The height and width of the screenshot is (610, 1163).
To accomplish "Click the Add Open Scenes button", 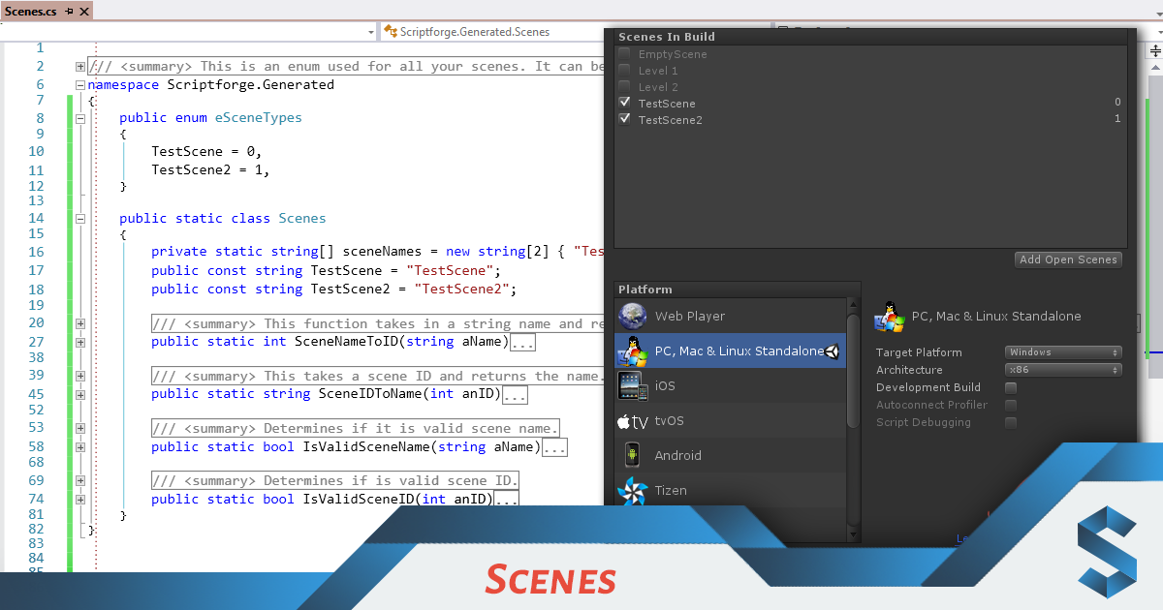I will click(x=1068, y=259).
